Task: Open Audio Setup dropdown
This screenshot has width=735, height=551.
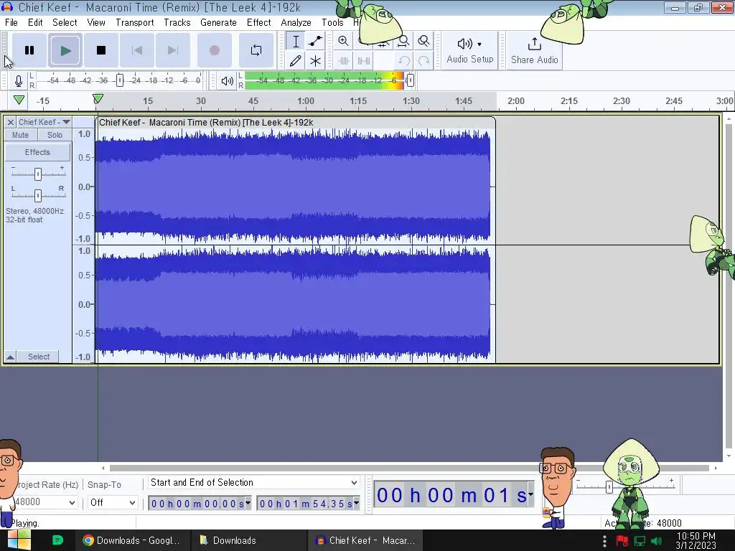Action: [x=469, y=51]
